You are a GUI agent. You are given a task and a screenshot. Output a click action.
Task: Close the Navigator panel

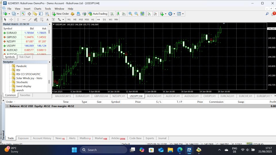49,62
